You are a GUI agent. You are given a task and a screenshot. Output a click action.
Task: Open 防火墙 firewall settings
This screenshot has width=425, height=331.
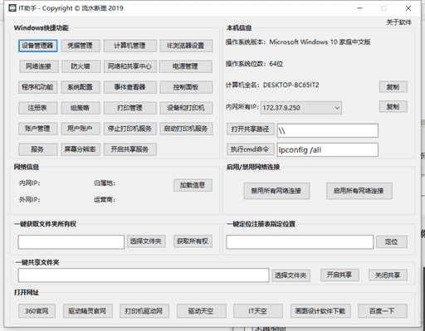pyautogui.click(x=81, y=66)
